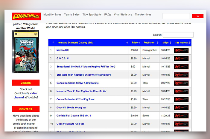Open Yearly Sales menu
The image size is (210, 139).
[x=72, y=14]
